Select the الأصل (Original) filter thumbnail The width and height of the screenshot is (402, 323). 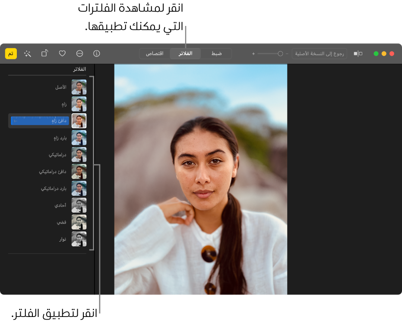tap(79, 87)
